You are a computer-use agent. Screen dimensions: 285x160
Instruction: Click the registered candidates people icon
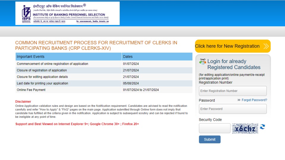(x=202, y=62)
